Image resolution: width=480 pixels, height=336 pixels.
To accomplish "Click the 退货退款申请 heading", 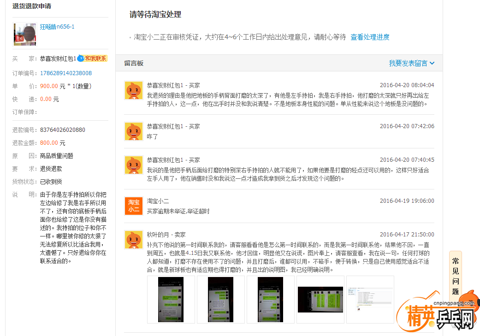I will [32, 6].
